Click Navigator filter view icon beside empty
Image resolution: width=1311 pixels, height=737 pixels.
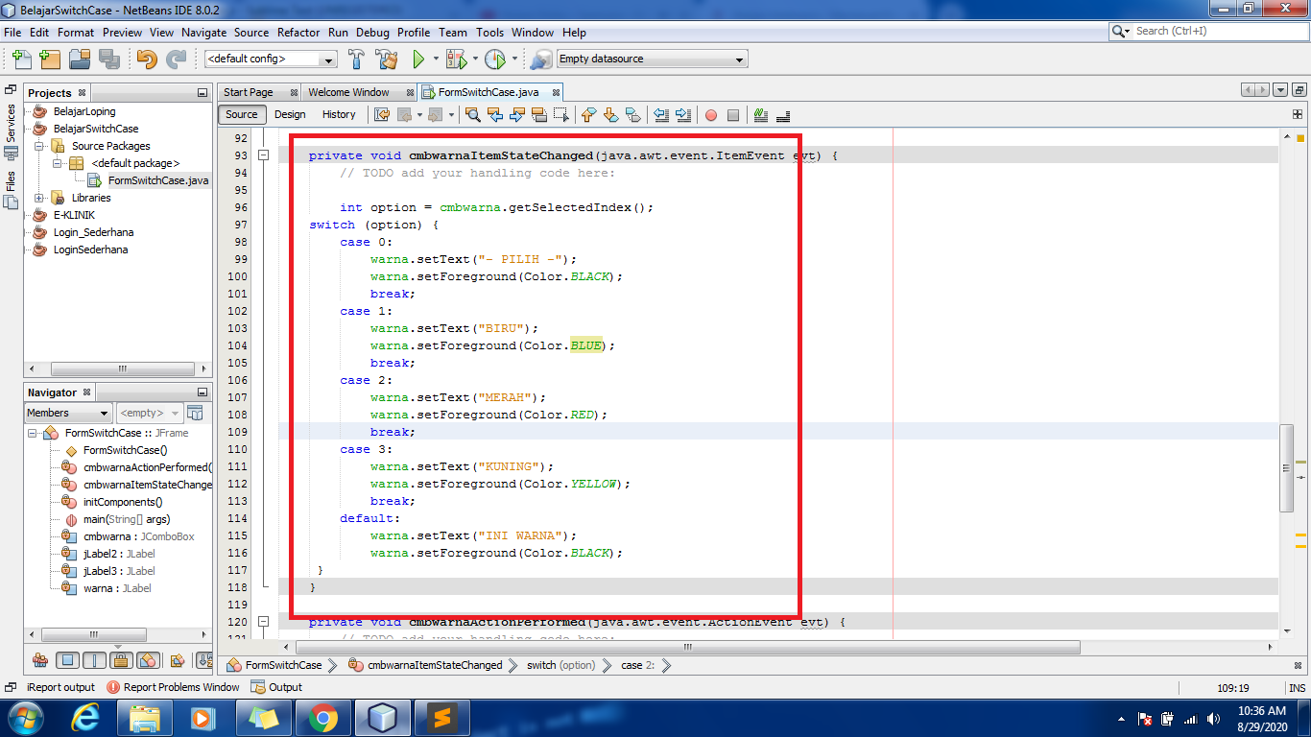[196, 413]
